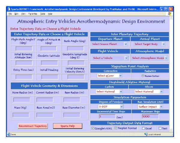Click the 'Stagnation Point Analysis' header
Viewport: 180px width, 143px height.
tap(130, 66)
